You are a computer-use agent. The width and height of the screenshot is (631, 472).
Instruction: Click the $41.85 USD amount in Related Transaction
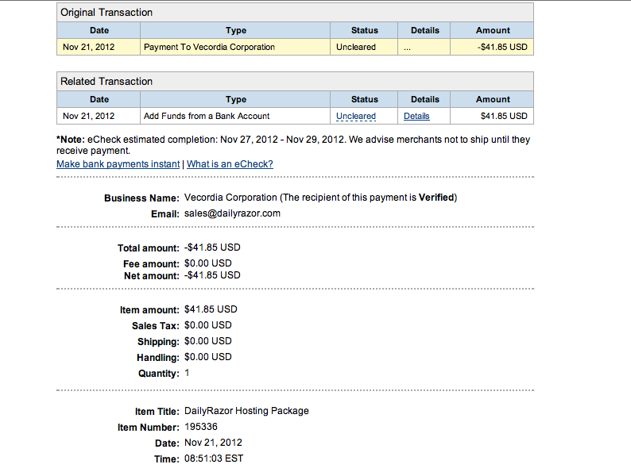[504, 116]
